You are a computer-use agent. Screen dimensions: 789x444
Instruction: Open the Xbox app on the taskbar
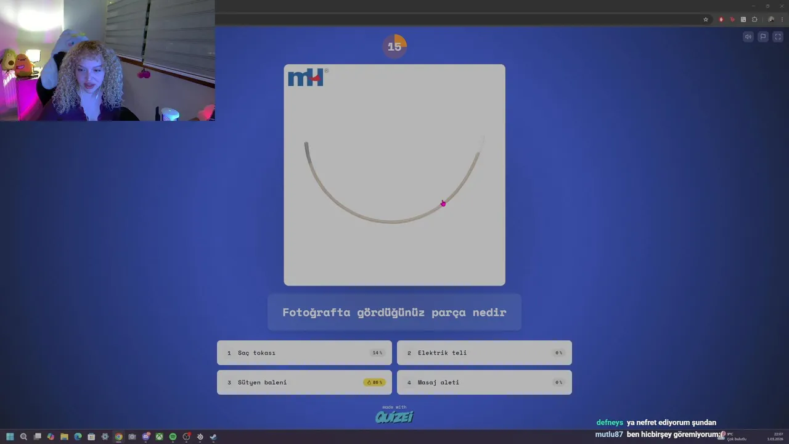159,437
